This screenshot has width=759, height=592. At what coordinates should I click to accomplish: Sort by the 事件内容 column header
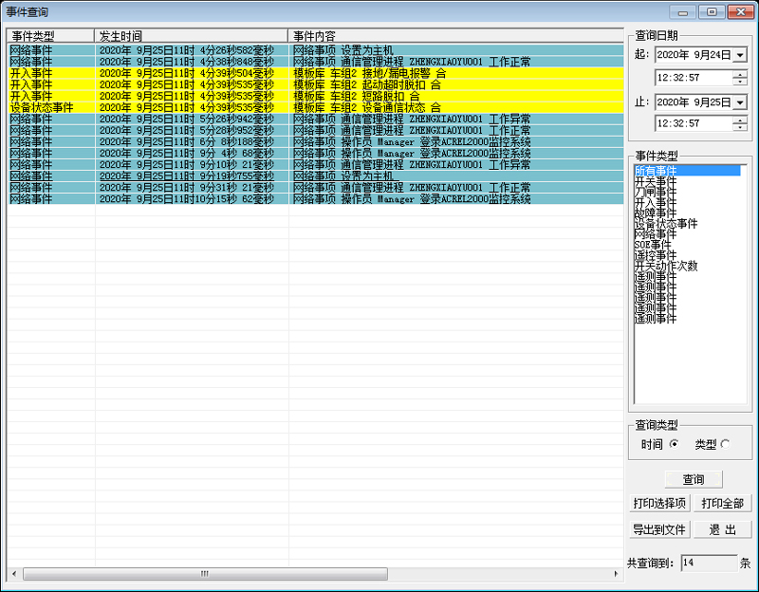coord(455,36)
